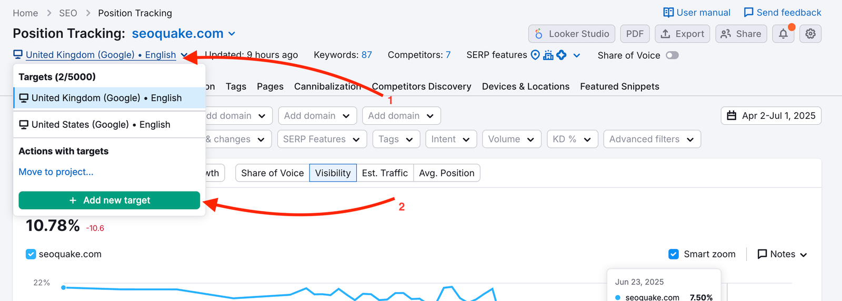Share the project with Share button
This screenshot has height=301, width=842.
(741, 34)
